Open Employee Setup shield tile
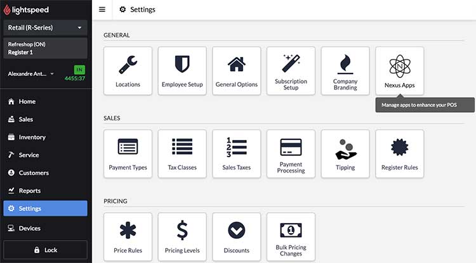This screenshot has height=263, width=476. (182, 70)
